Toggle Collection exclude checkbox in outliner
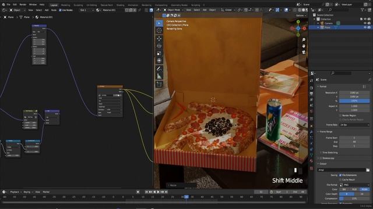The height and width of the screenshot is (209, 373). (361, 19)
